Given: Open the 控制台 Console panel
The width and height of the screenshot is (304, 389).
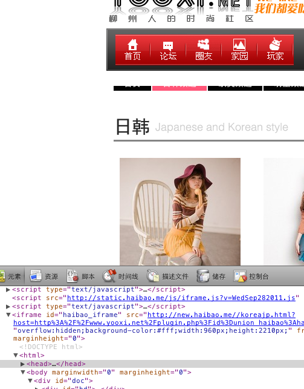Looking at the screenshot, I should (x=251, y=276).
